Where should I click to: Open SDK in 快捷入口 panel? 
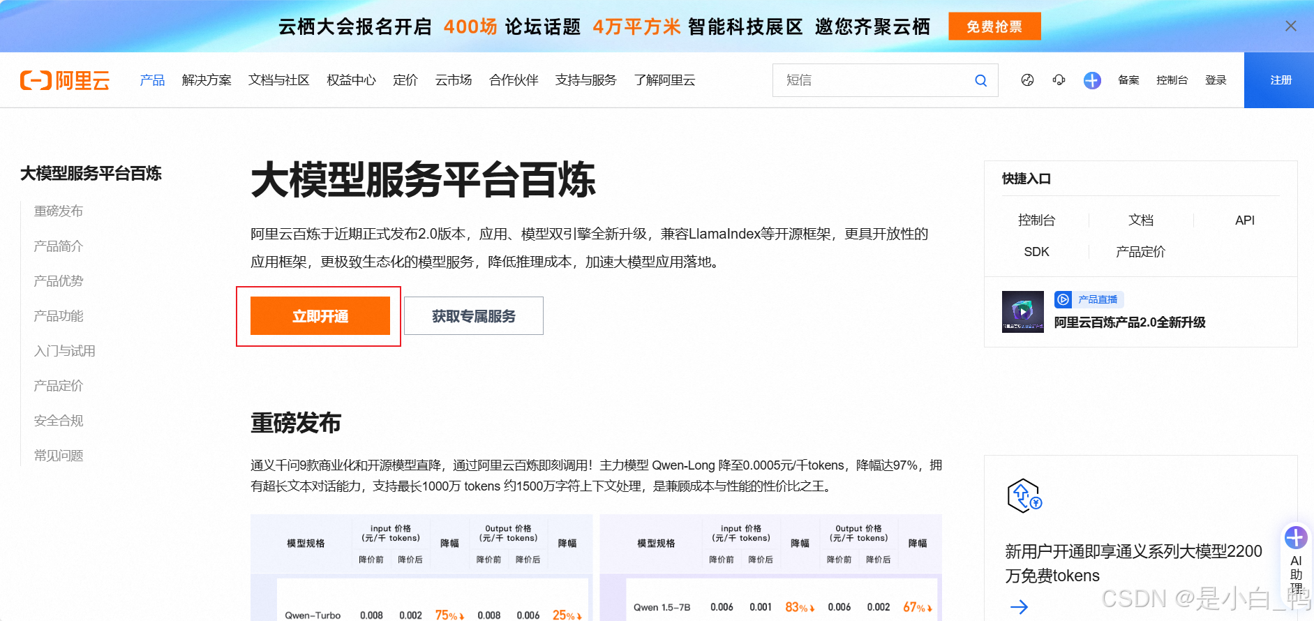click(1036, 251)
